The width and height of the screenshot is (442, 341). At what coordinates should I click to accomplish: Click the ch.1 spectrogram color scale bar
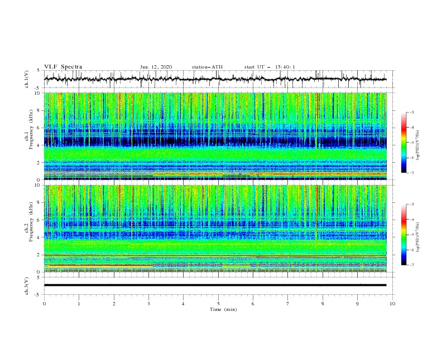[x=403, y=142]
